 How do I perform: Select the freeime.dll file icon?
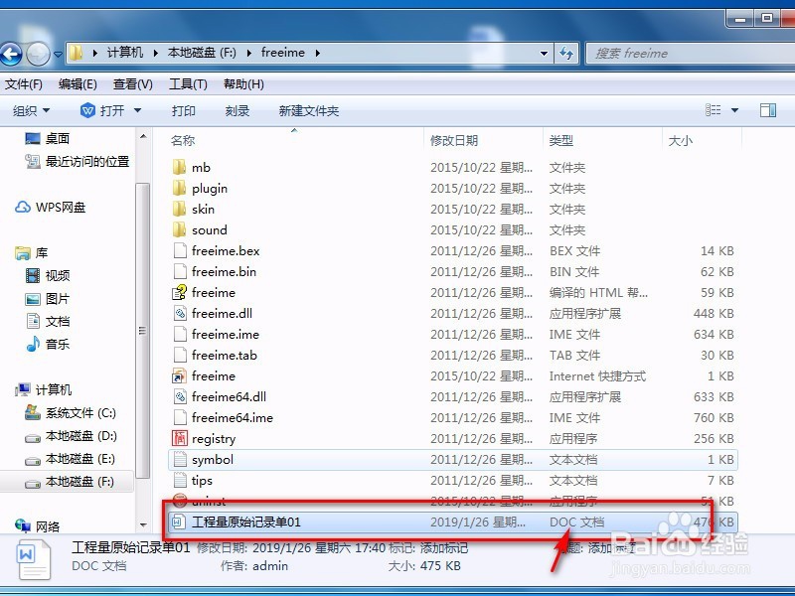(180, 313)
